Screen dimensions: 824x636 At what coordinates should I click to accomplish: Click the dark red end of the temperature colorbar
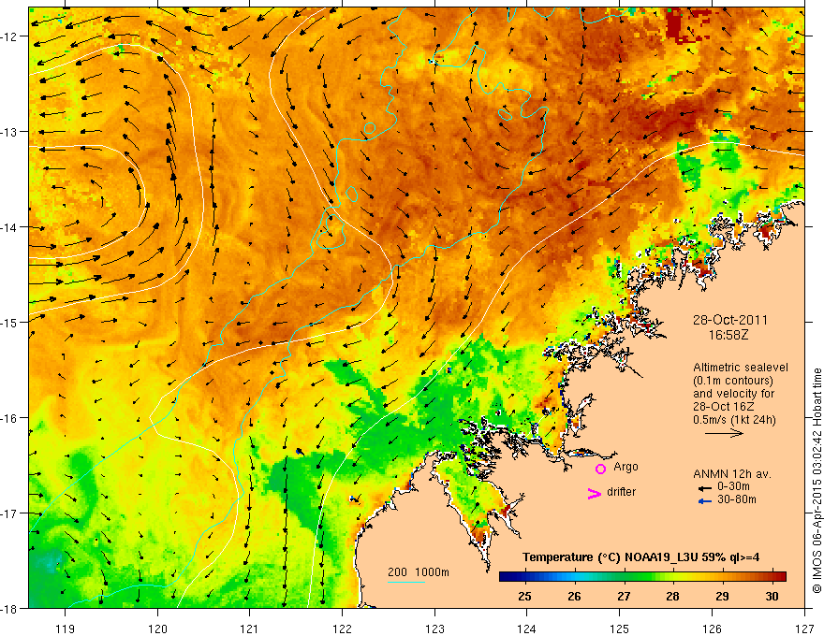pyautogui.click(x=780, y=576)
